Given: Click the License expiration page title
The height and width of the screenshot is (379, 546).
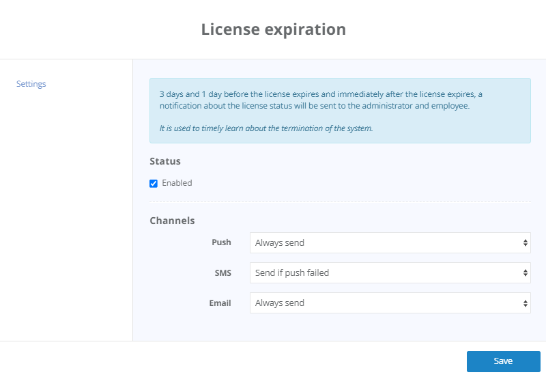Looking at the screenshot, I should [x=274, y=29].
